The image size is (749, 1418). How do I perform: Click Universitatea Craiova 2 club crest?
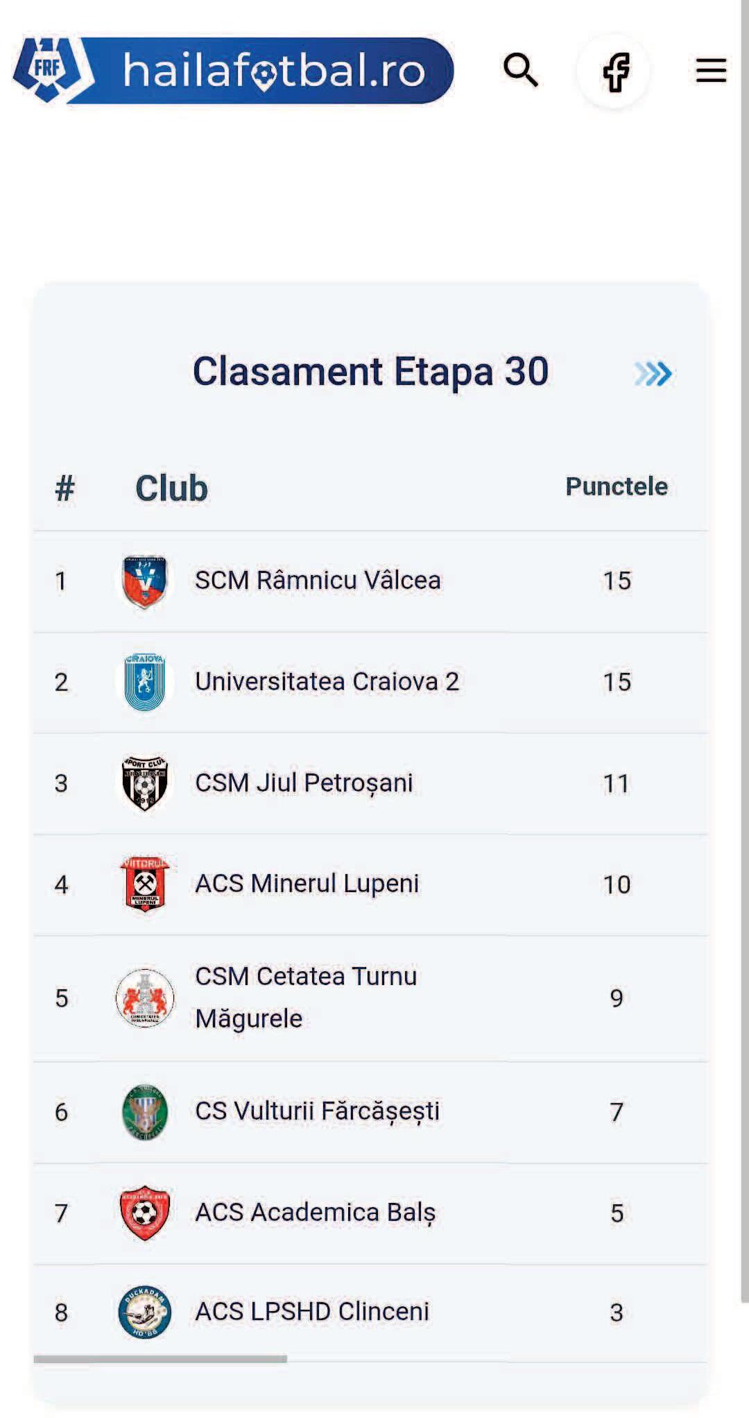coord(144,683)
